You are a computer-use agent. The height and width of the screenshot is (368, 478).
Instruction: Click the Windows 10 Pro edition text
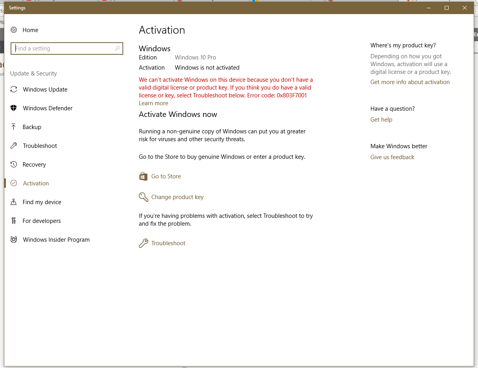(x=195, y=57)
